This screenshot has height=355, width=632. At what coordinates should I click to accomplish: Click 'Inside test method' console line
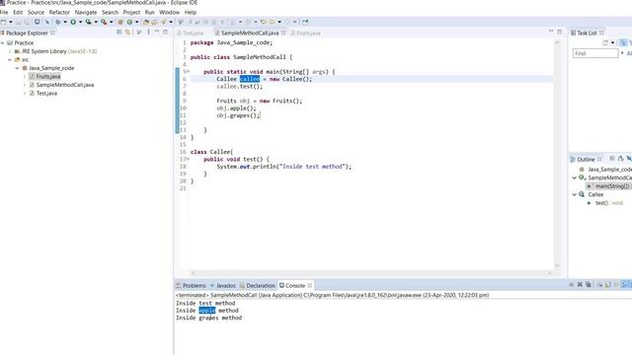[x=205, y=304]
